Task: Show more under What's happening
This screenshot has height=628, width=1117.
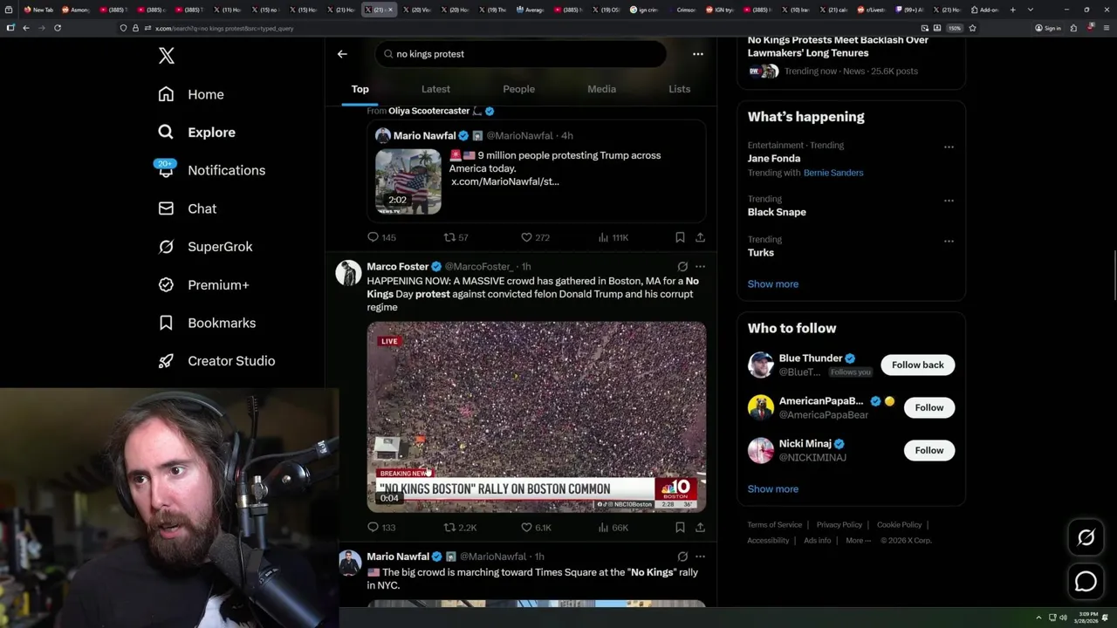Action: coord(772,284)
